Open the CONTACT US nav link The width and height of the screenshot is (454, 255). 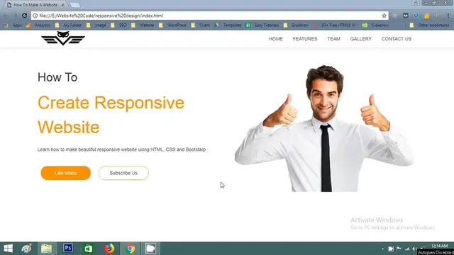click(396, 39)
